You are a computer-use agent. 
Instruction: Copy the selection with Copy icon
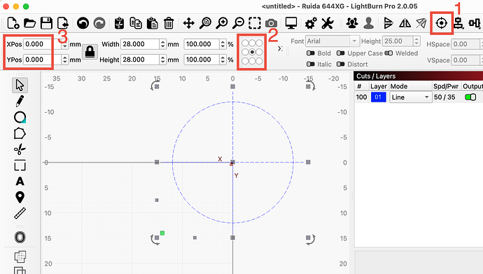136,23
